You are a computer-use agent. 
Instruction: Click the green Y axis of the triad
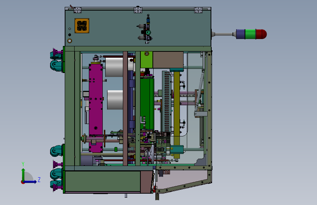pos(23,174)
